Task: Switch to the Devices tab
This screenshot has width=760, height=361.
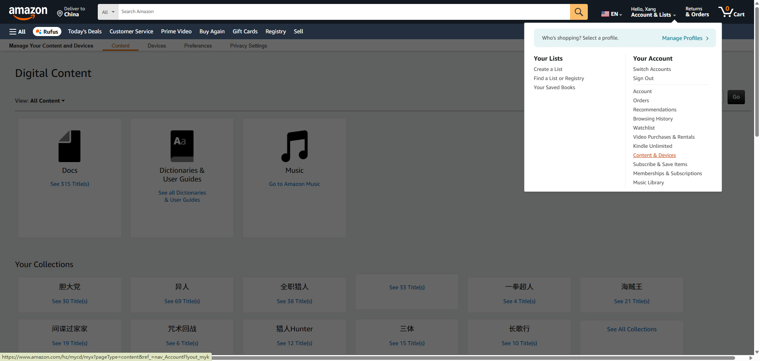Action: point(157,46)
